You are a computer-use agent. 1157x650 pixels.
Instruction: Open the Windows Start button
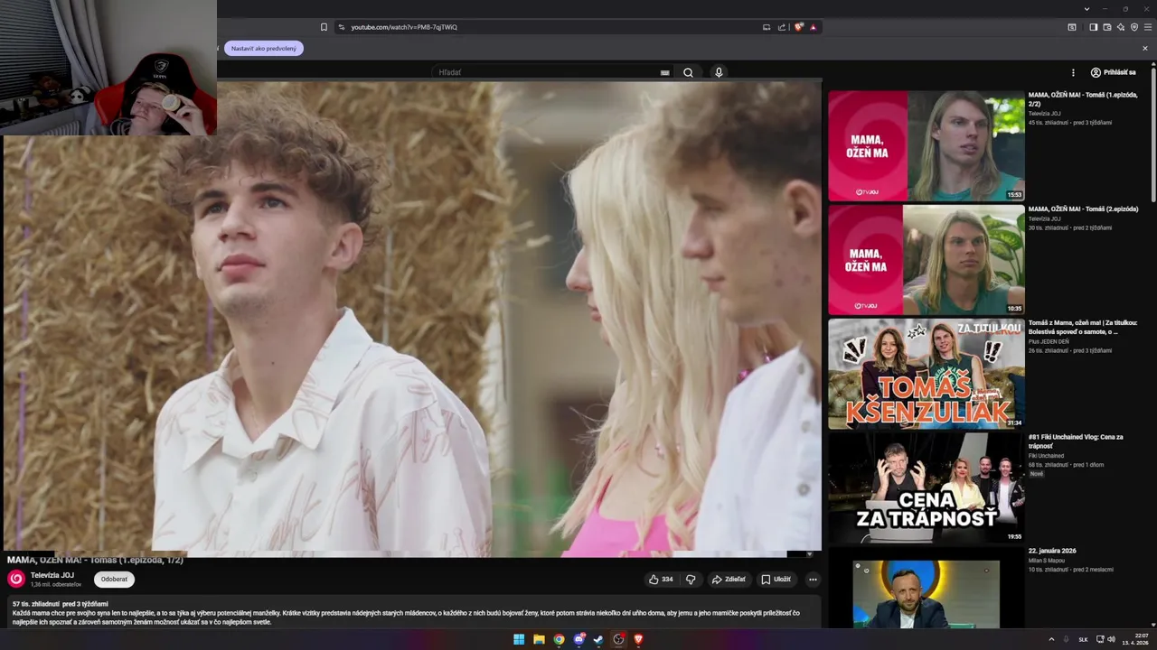[519, 639]
